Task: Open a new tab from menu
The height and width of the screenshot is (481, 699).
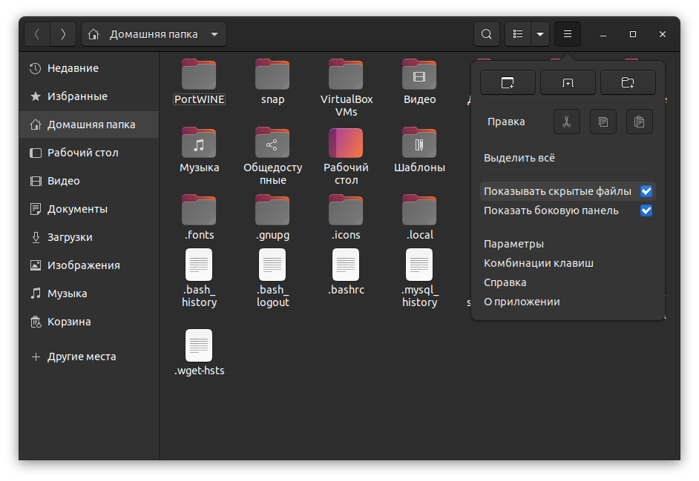Action: pyautogui.click(x=568, y=82)
